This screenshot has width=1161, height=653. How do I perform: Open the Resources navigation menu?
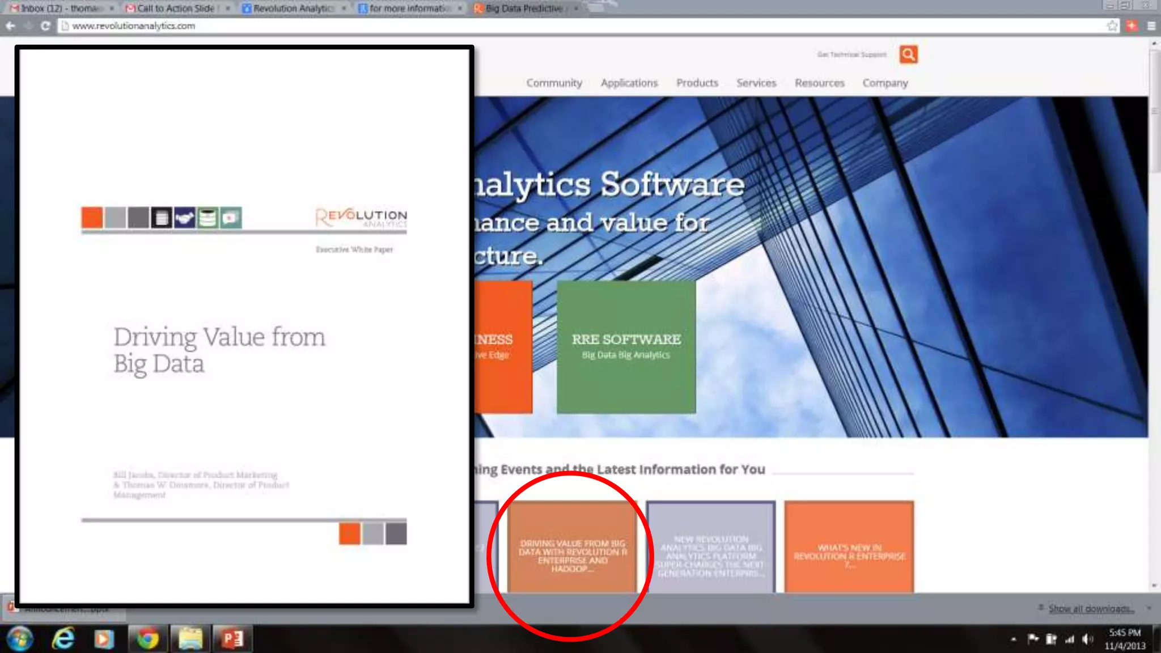tap(819, 83)
